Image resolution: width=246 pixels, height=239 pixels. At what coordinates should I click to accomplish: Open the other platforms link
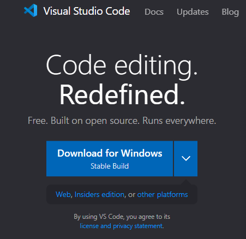pyautogui.click(x=163, y=195)
